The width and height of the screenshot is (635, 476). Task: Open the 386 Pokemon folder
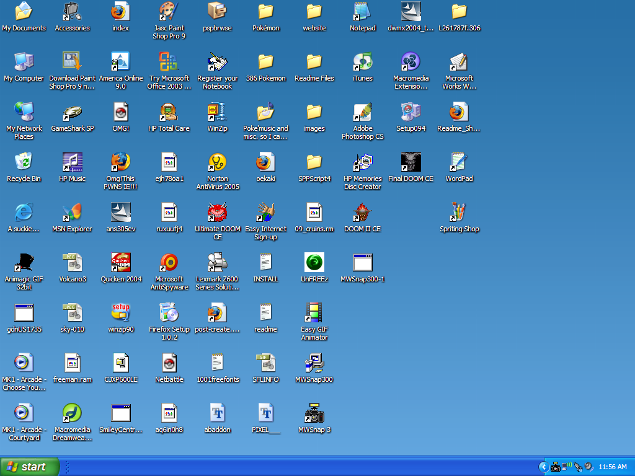pyautogui.click(x=265, y=61)
